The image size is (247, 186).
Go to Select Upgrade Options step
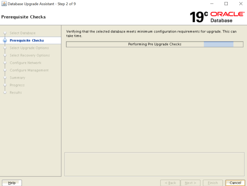(x=29, y=48)
